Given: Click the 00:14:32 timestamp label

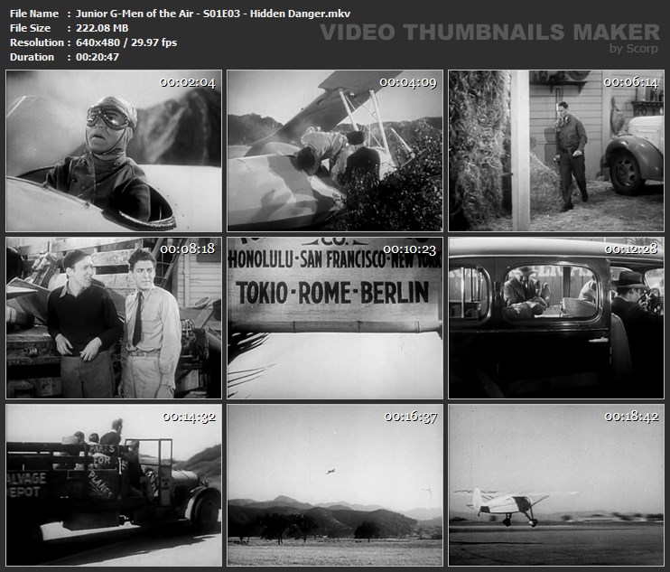Looking at the screenshot, I should click(189, 417).
